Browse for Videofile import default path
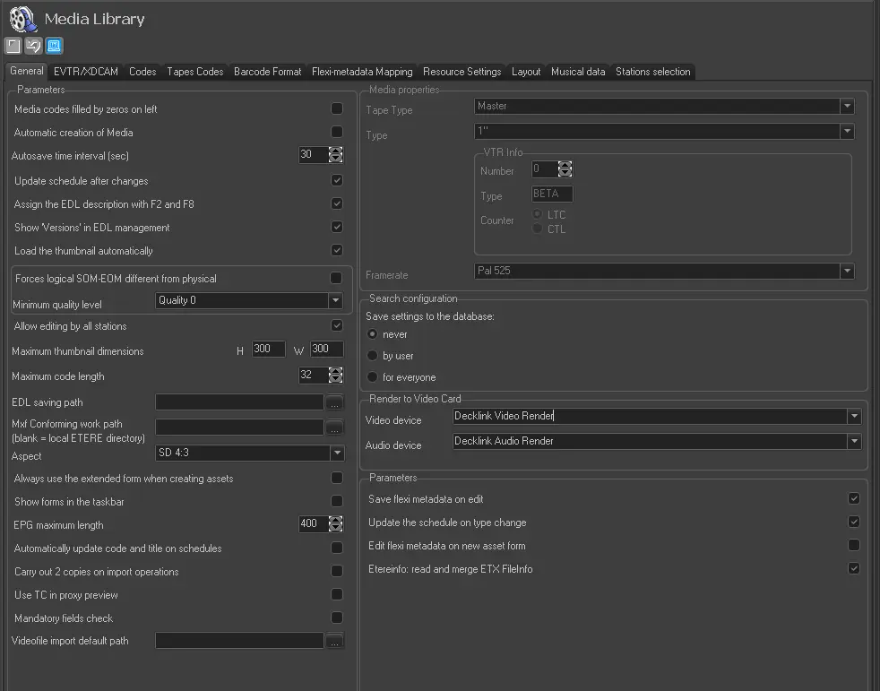880x691 pixels. coord(334,641)
